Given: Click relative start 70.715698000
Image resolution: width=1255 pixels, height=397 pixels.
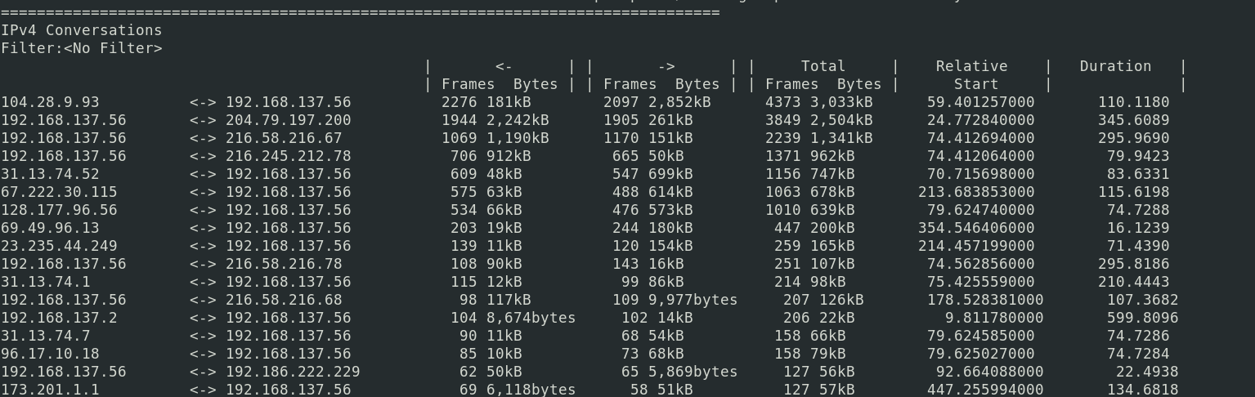Looking at the screenshot, I should coord(980,174).
